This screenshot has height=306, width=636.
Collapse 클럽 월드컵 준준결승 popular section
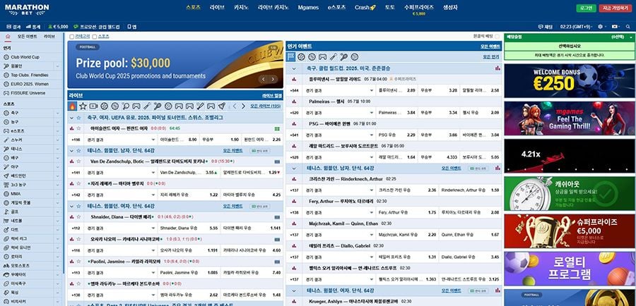pos(294,68)
